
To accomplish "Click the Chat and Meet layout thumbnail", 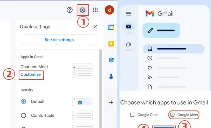I will coord(83,71).
